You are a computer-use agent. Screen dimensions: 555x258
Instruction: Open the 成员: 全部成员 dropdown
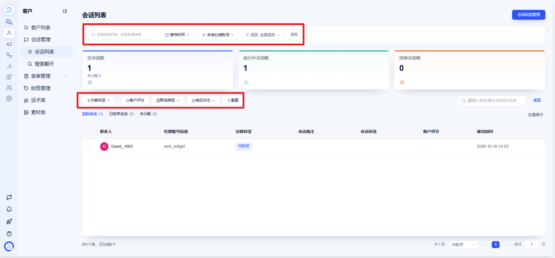click(x=263, y=35)
